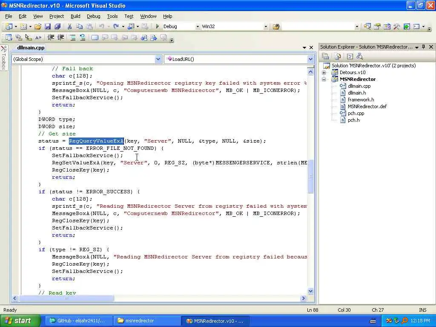436x327 pixels.
Task: Open the Debug configuration dropdown
Action: click(198, 27)
